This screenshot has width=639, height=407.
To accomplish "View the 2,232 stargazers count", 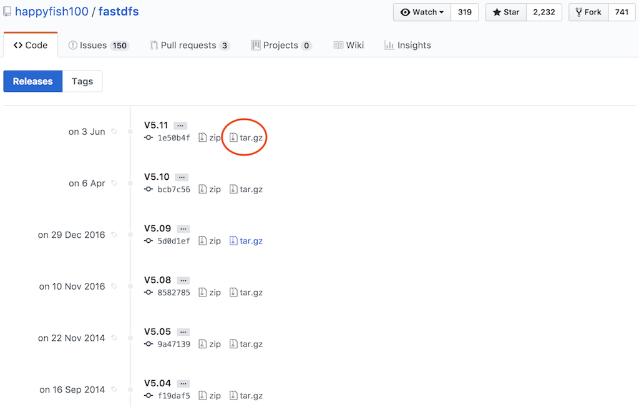I will click(544, 12).
